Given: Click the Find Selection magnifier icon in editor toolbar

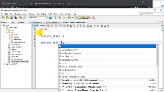Looking at the screenshot, I should tap(61, 26).
